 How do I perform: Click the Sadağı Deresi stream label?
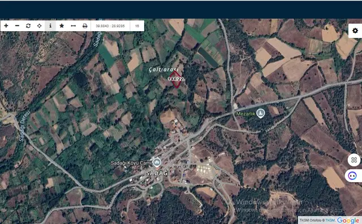(25, 126)
